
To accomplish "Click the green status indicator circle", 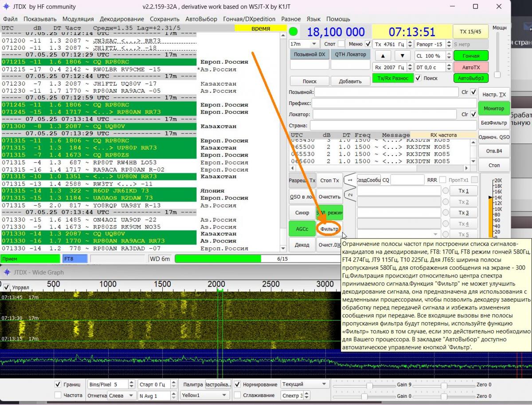I will [293, 32].
